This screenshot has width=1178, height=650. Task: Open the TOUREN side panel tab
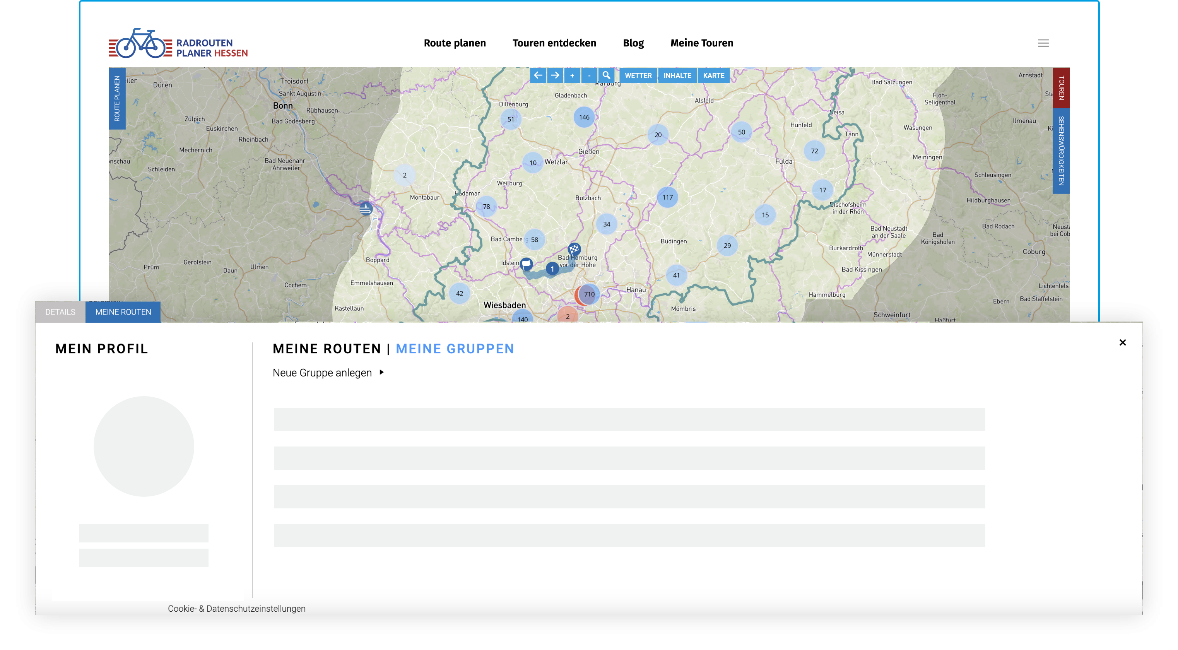1061,88
